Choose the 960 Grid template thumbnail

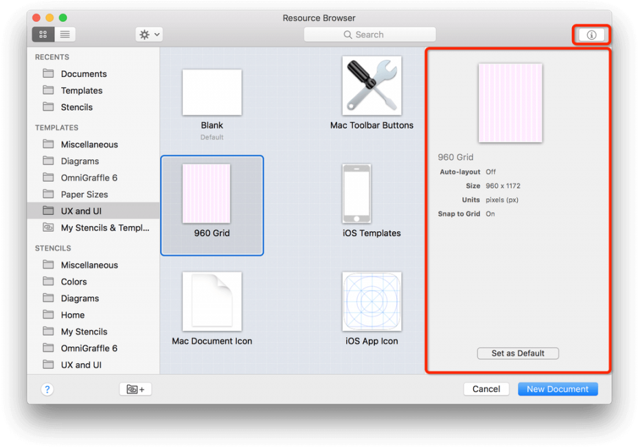click(206, 194)
